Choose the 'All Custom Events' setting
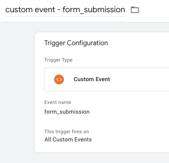 coord(68,139)
